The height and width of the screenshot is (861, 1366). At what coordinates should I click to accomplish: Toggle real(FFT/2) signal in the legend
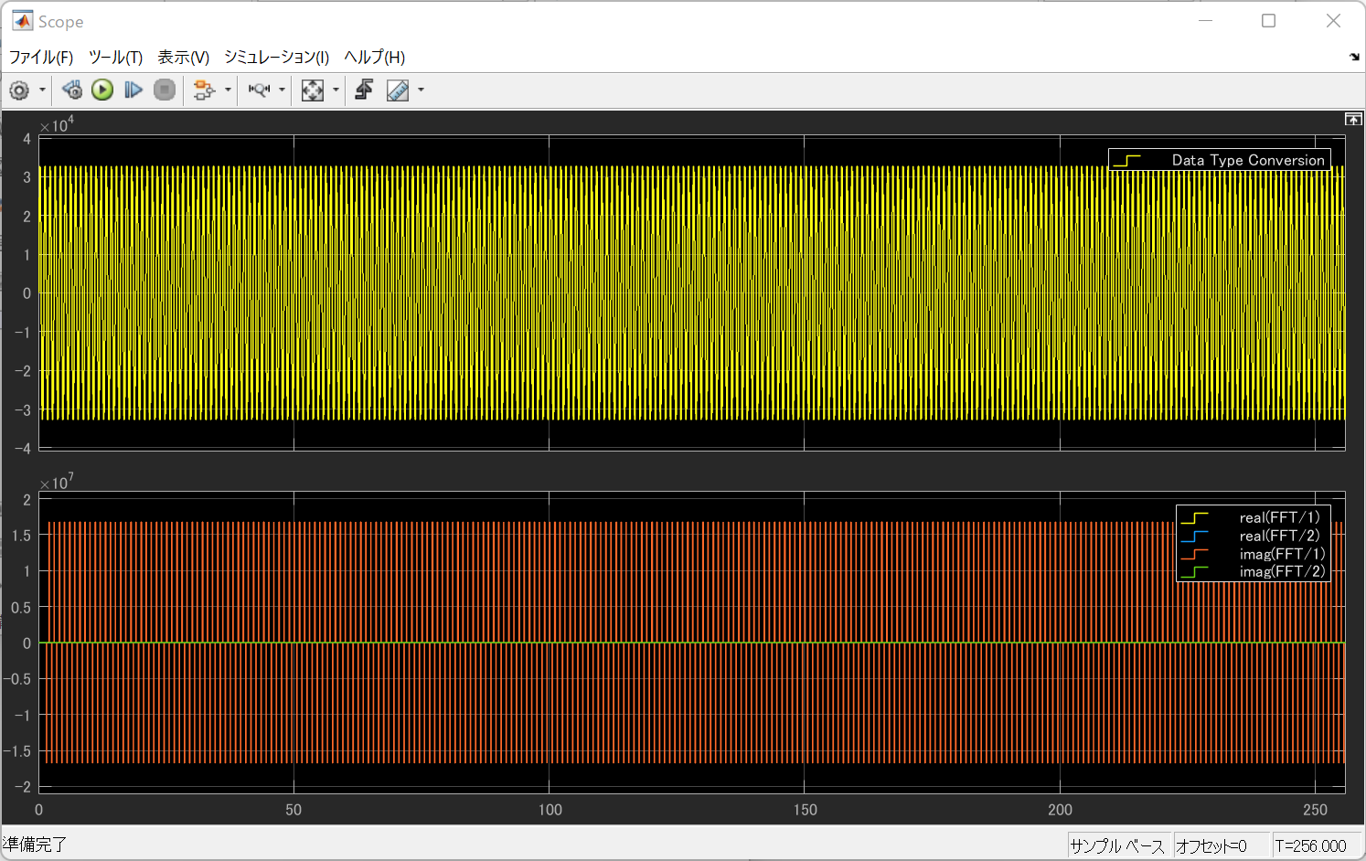tap(1278, 536)
